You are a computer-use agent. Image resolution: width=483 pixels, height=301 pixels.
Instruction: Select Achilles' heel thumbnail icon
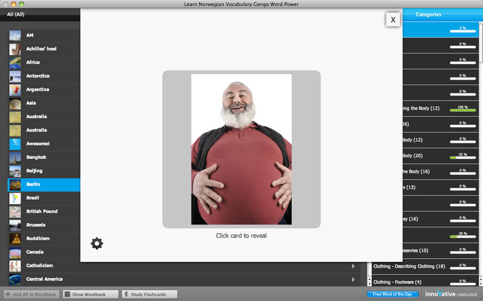click(x=15, y=49)
